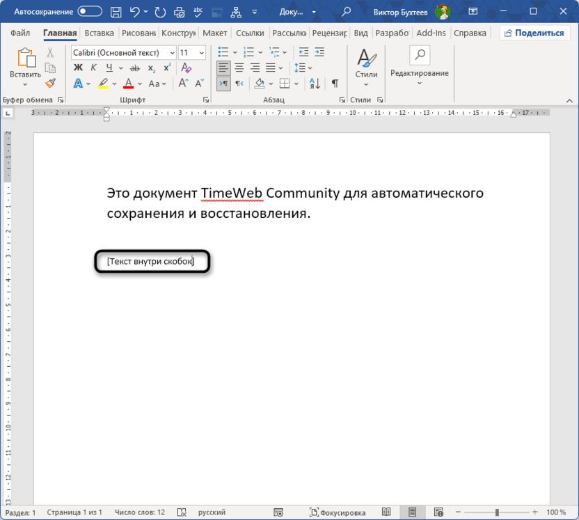Open font name Calibri dropdown
The height and width of the screenshot is (520, 579).
point(172,53)
